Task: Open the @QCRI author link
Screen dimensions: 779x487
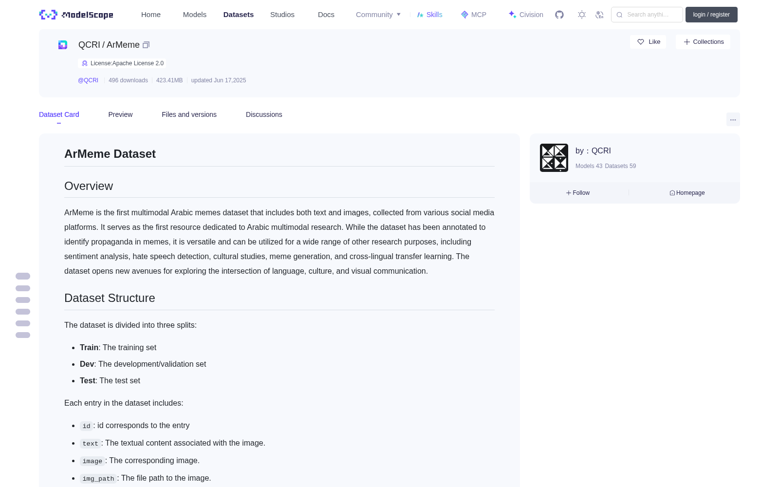Action: [x=88, y=80]
